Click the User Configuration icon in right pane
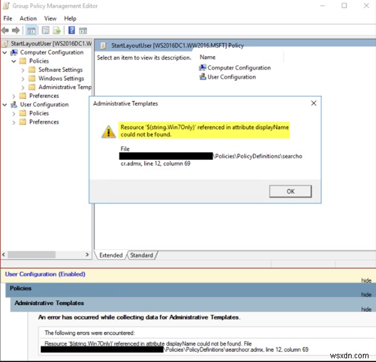This screenshot has width=376, height=362. tap(202, 76)
